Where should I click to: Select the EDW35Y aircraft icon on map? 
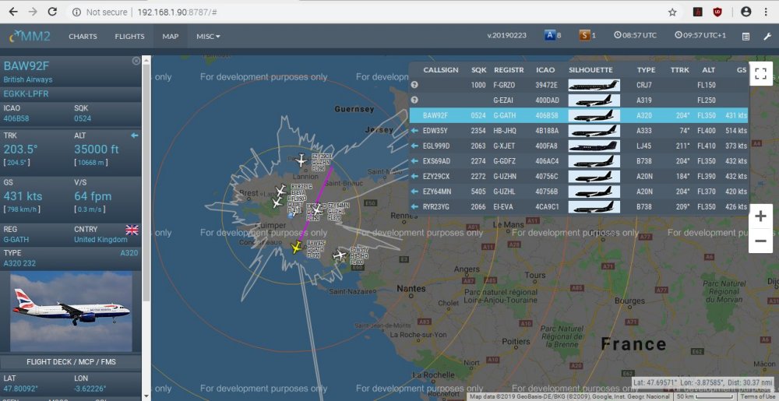[x=340, y=255]
